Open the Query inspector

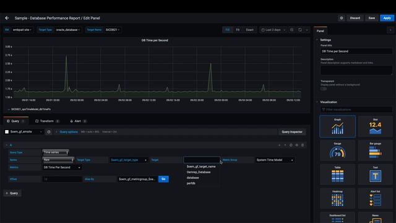click(x=292, y=132)
